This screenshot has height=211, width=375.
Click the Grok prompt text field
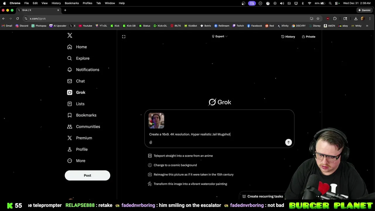219,134
